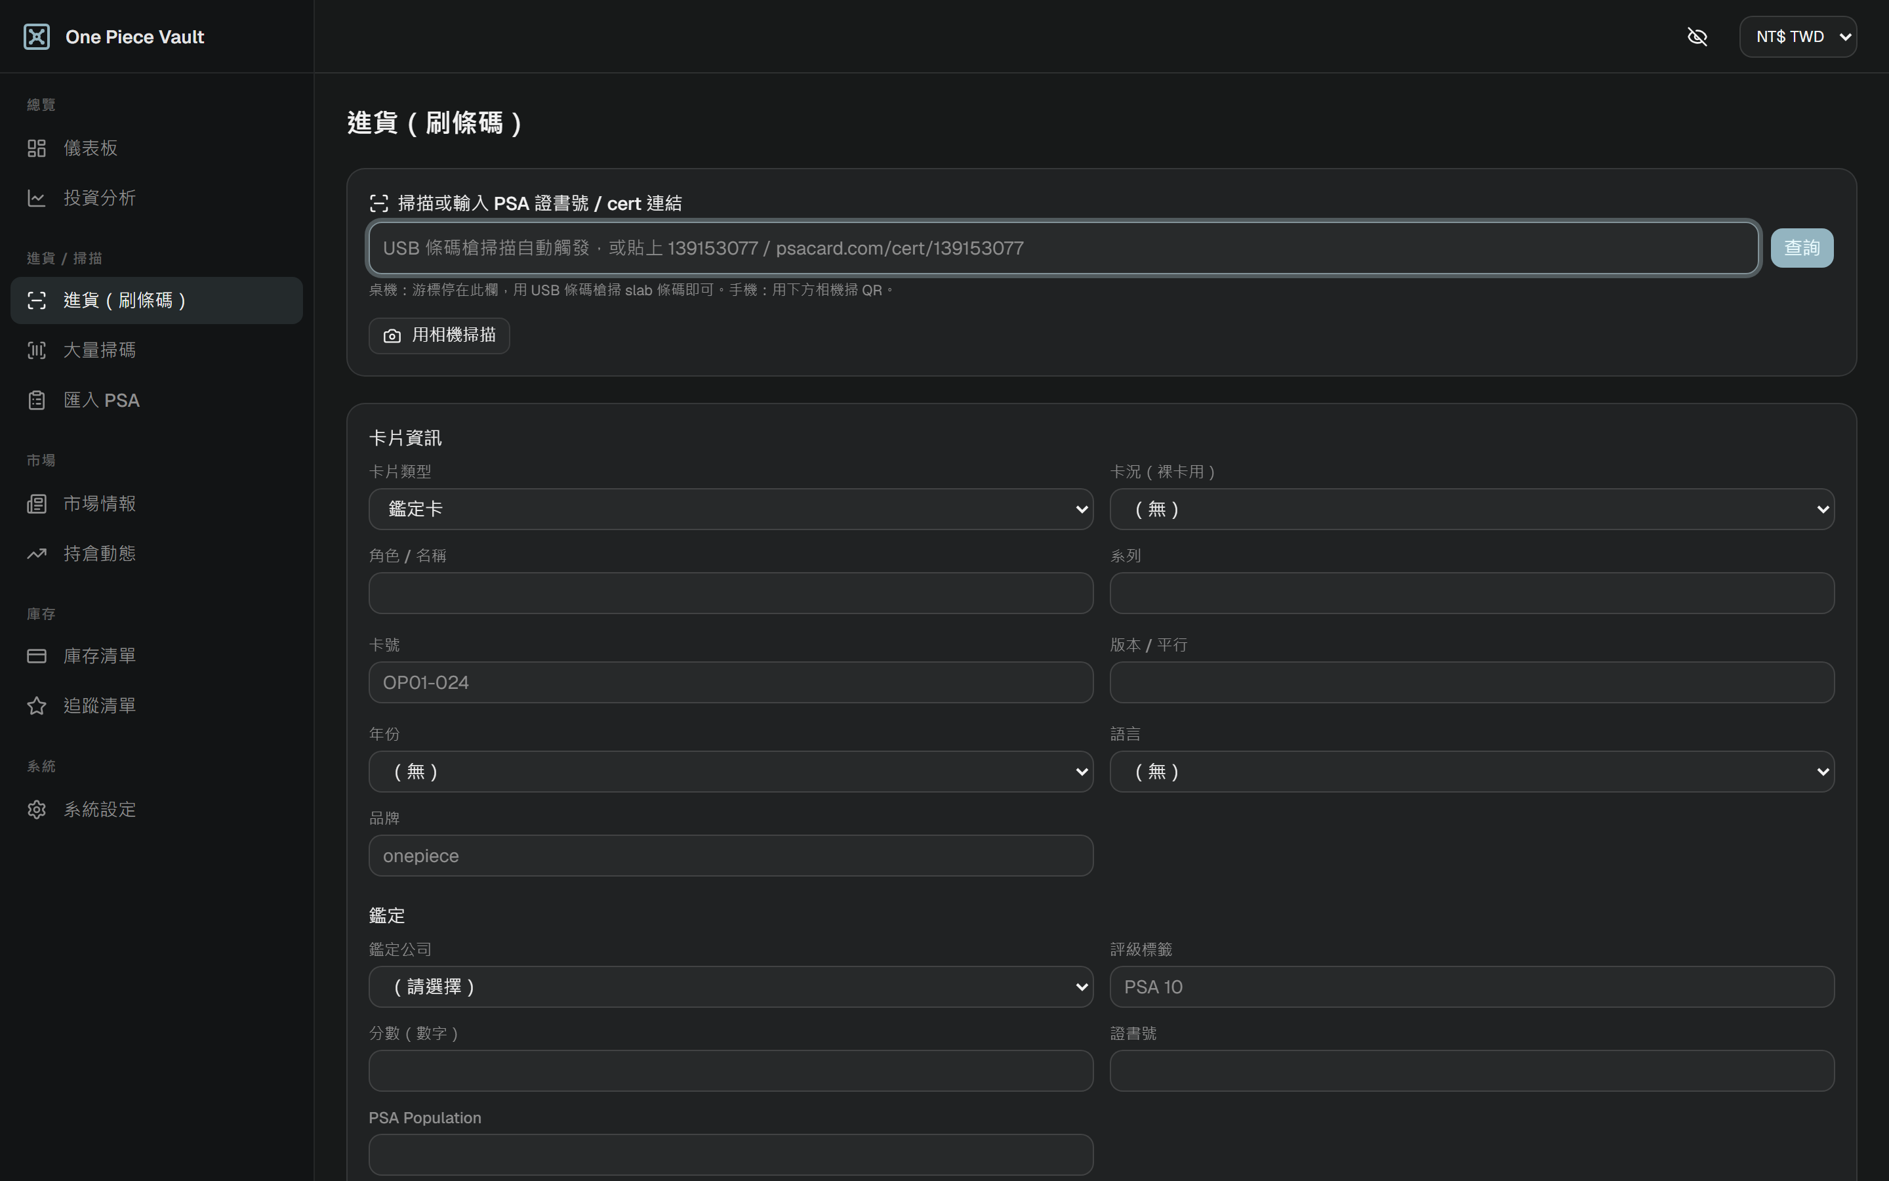Click the 評級標籤 field showing PSA 10
This screenshot has height=1181, width=1889.
(x=1472, y=987)
